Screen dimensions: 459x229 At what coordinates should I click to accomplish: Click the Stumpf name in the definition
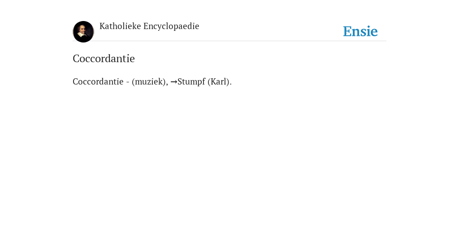191,82
